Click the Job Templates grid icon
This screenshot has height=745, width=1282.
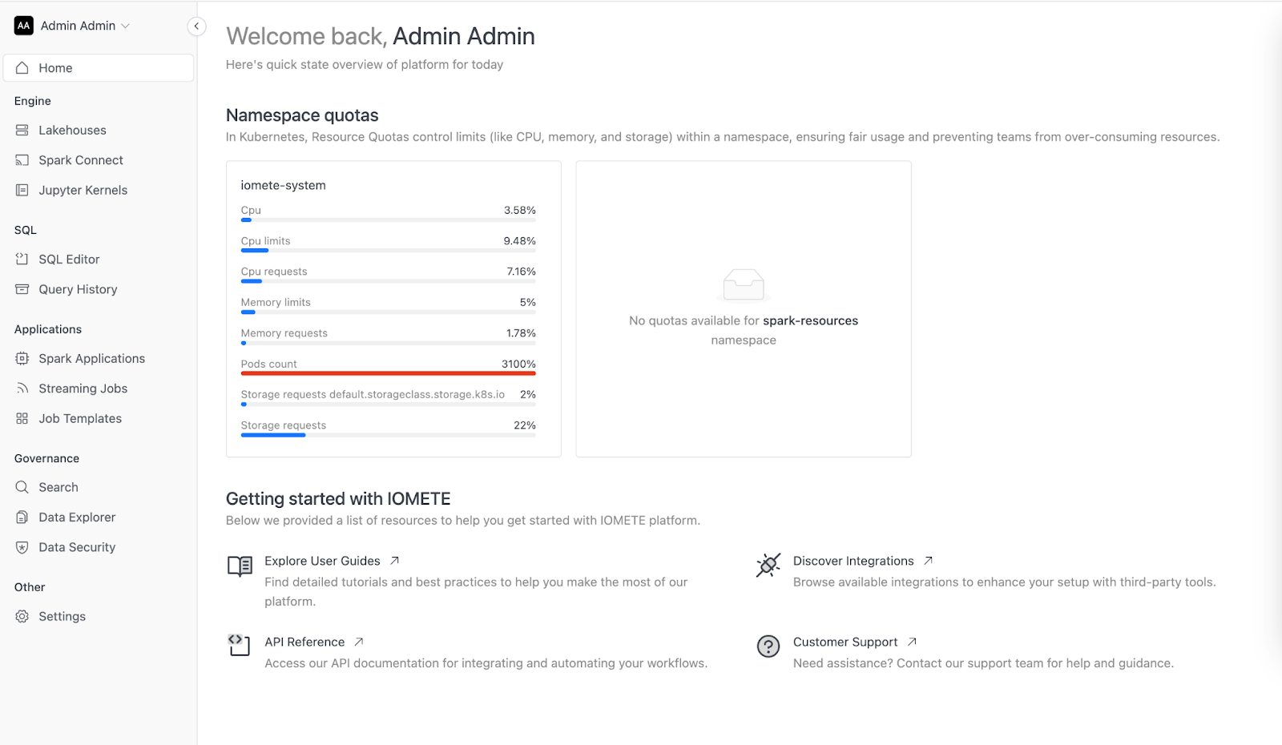(22, 418)
